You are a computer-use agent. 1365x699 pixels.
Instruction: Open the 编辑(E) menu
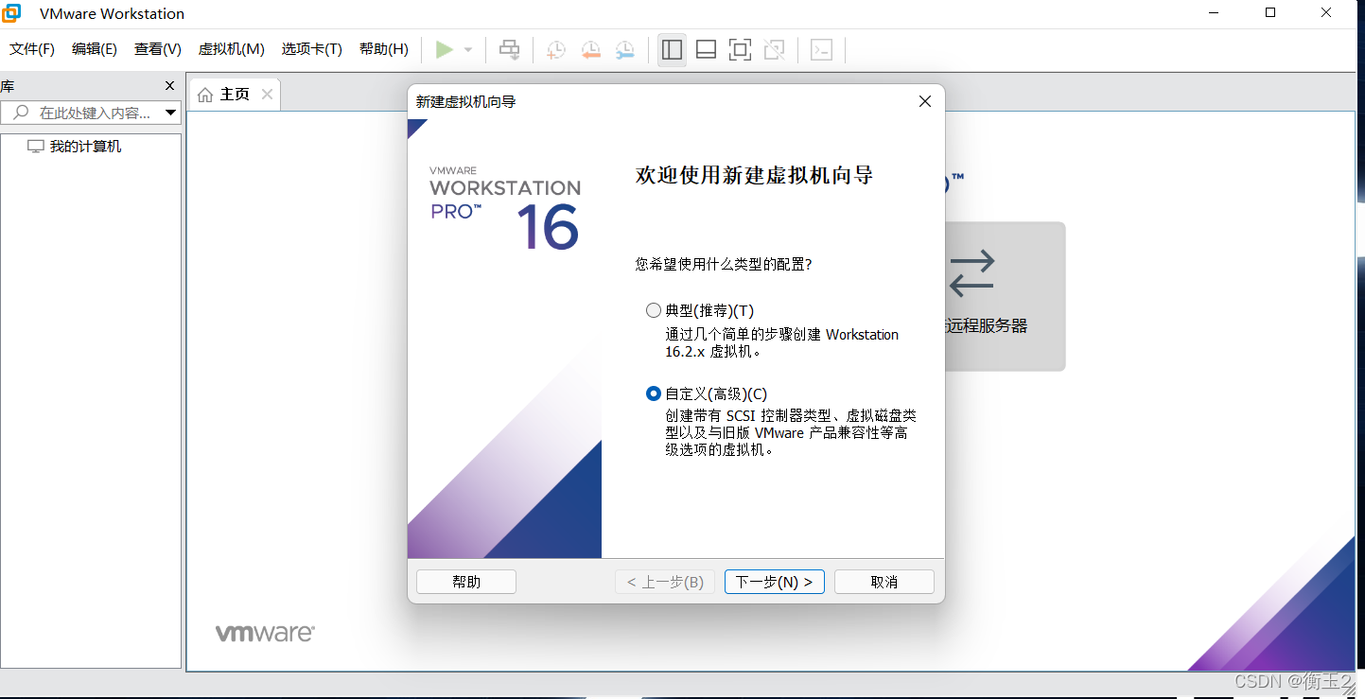point(95,49)
